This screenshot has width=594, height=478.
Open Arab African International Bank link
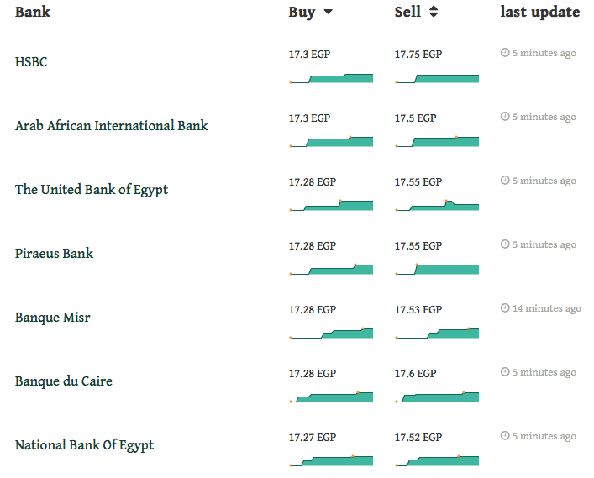(x=112, y=125)
